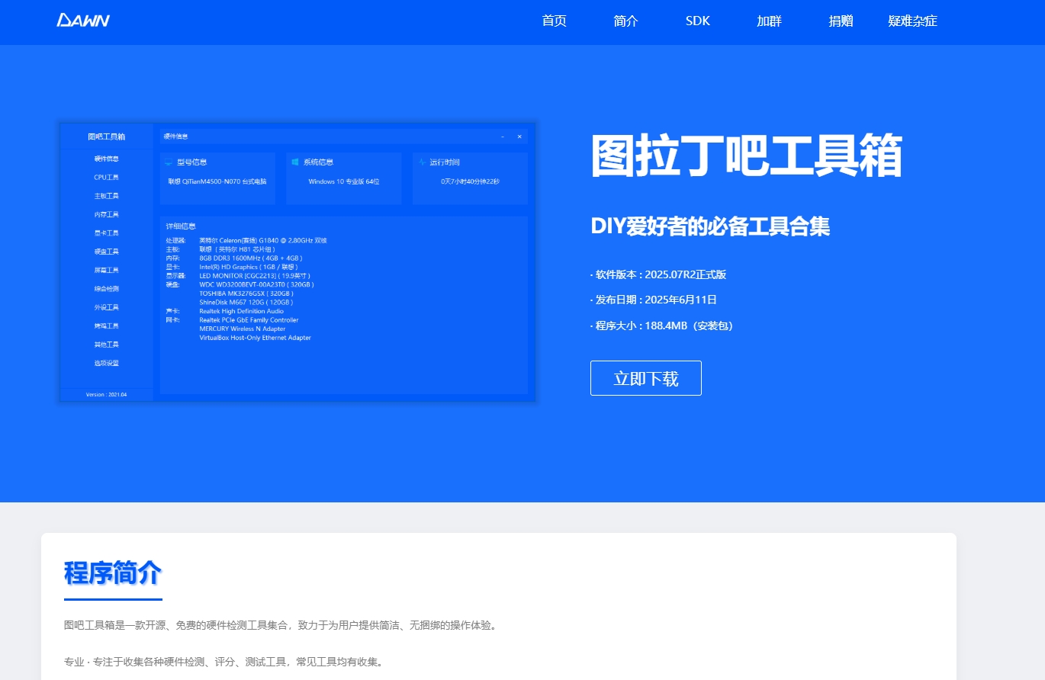Select the 屏幕工具 sidebar entry
The height and width of the screenshot is (680, 1045).
click(x=107, y=270)
